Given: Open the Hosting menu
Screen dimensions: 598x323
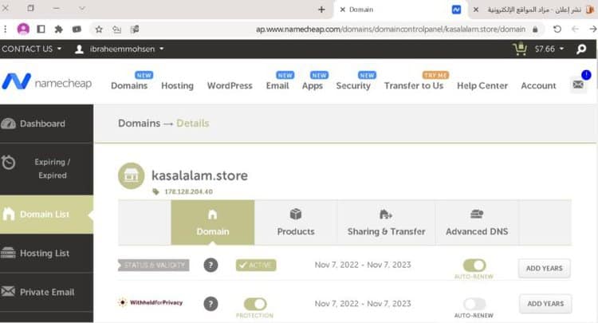Looking at the screenshot, I should tap(177, 86).
